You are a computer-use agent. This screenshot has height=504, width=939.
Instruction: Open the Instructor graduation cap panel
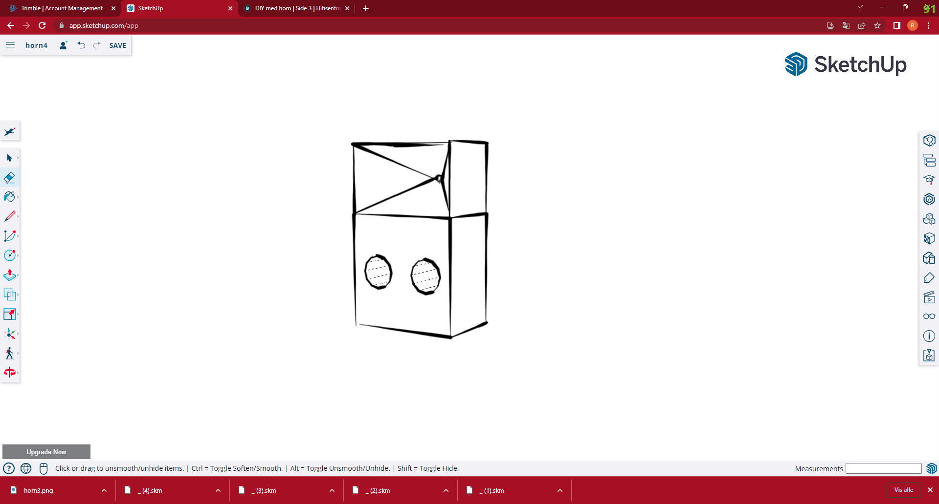click(929, 180)
